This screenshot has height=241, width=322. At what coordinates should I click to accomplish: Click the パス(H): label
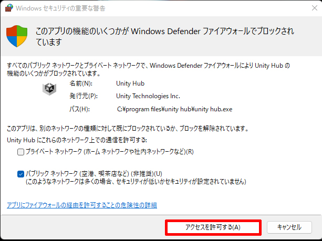click(x=80, y=109)
